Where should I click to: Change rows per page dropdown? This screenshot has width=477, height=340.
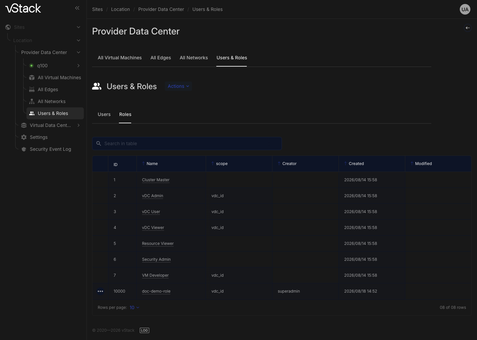pos(134,308)
